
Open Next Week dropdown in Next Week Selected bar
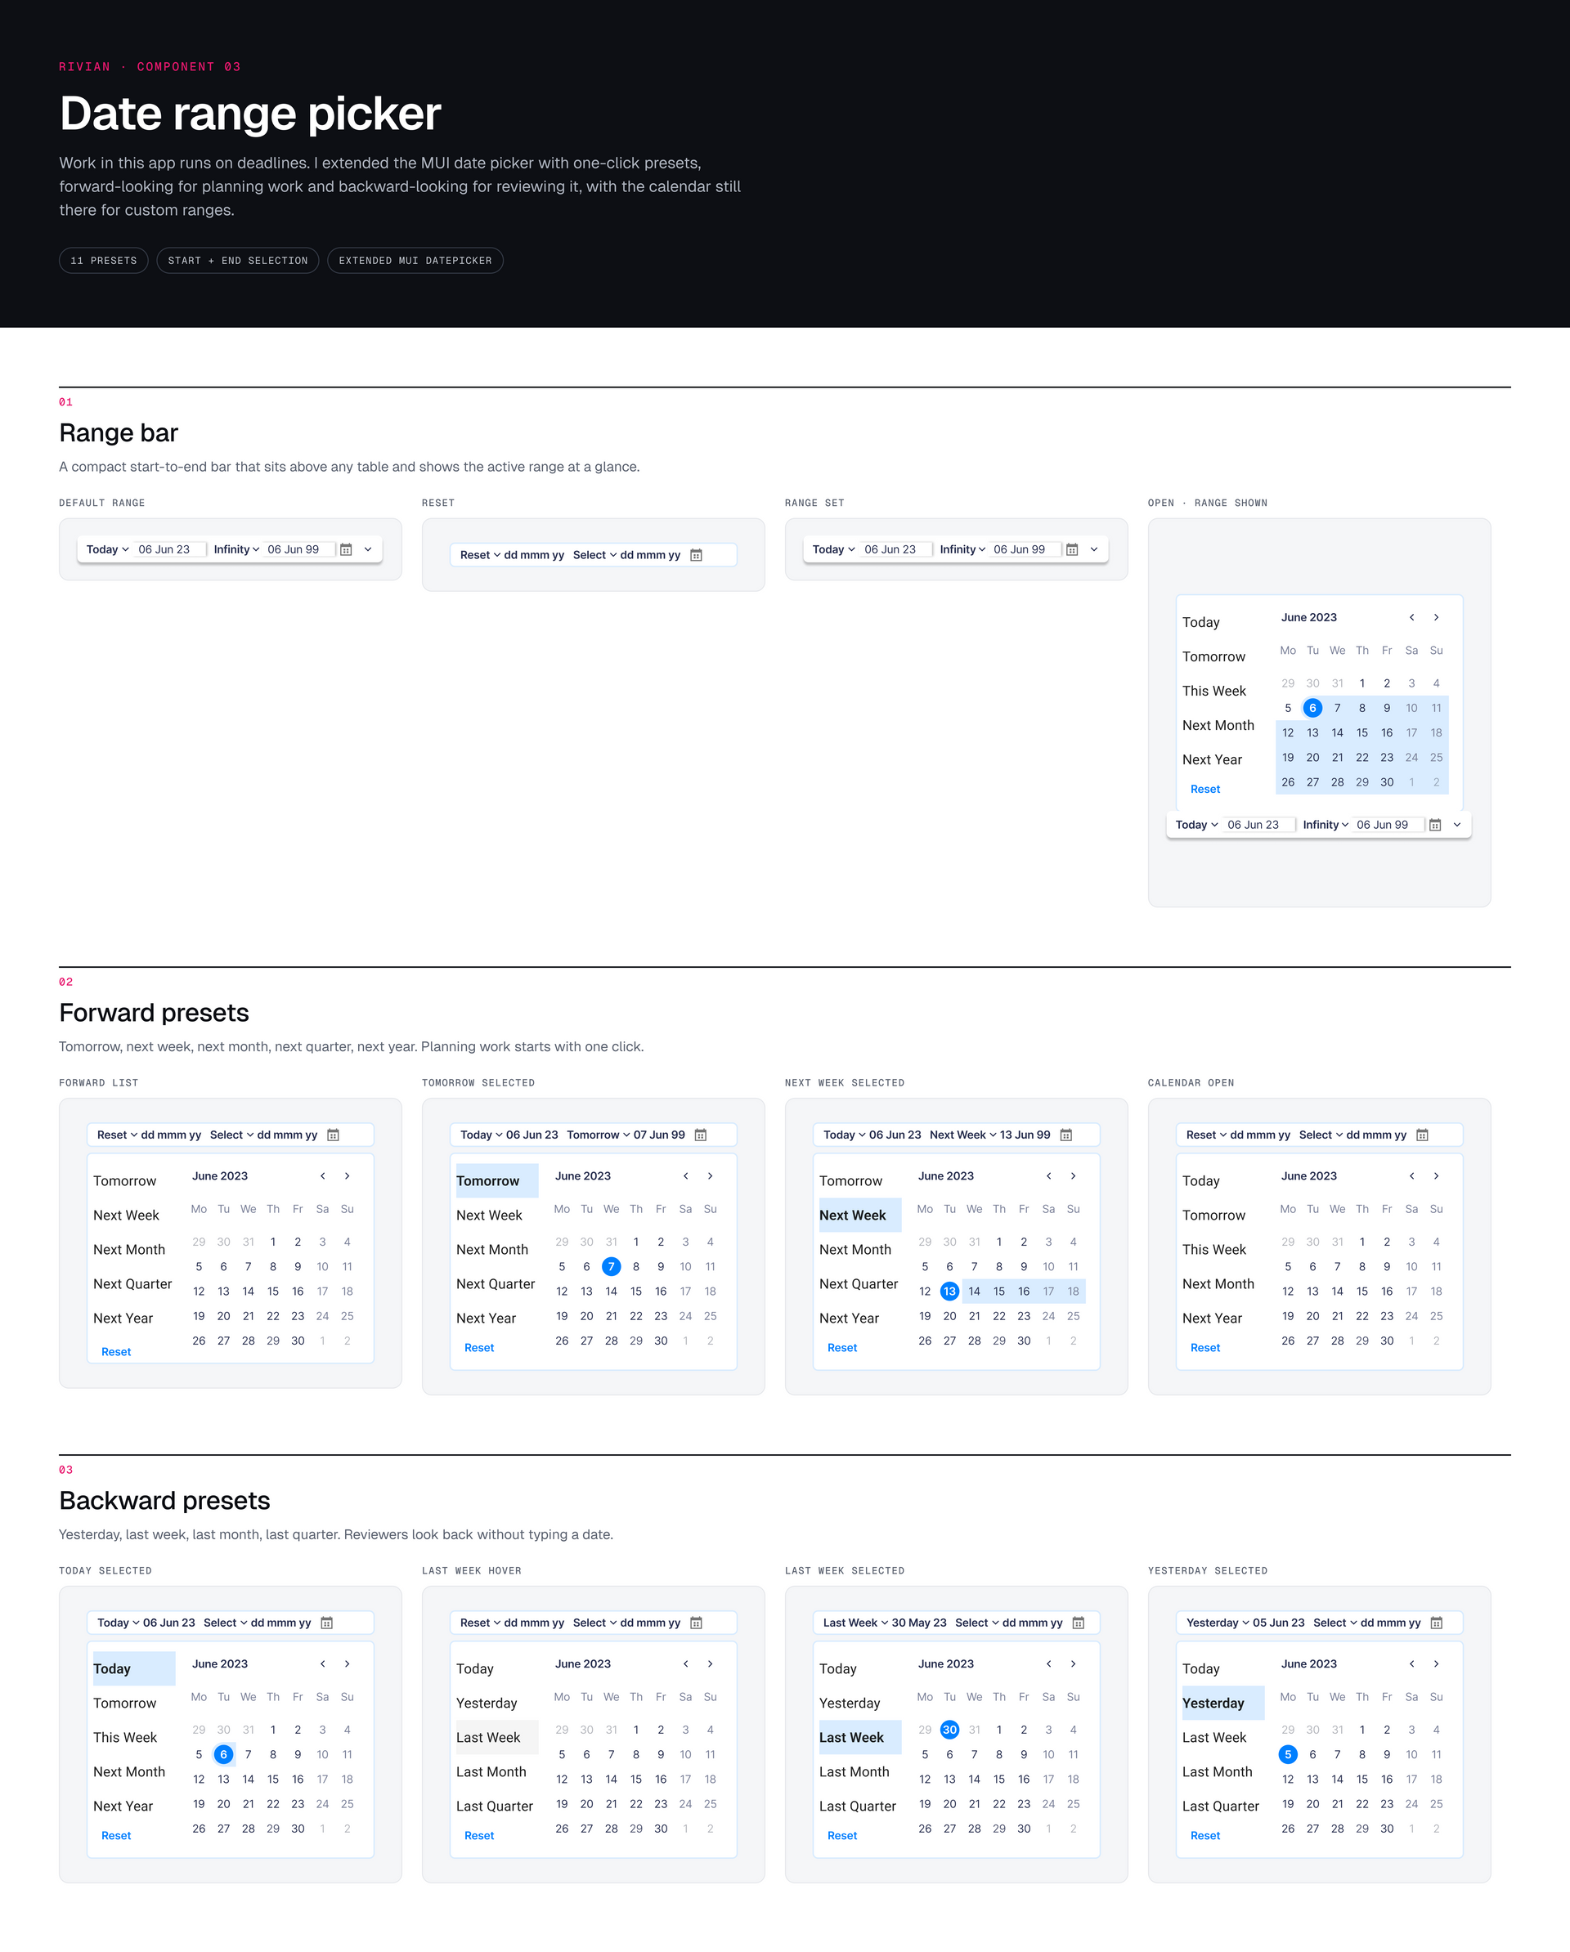click(963, 1135)
